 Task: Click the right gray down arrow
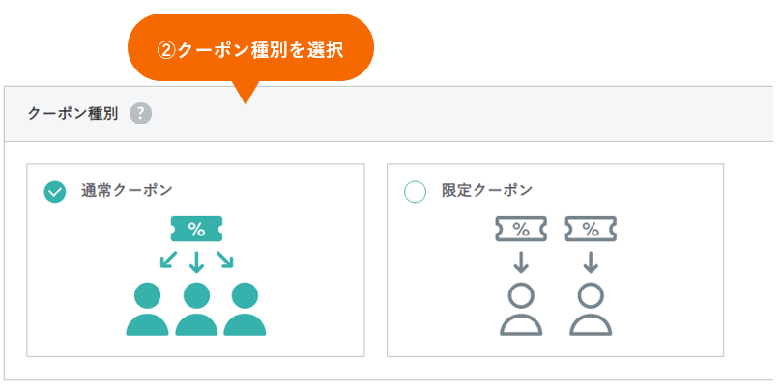591,263
